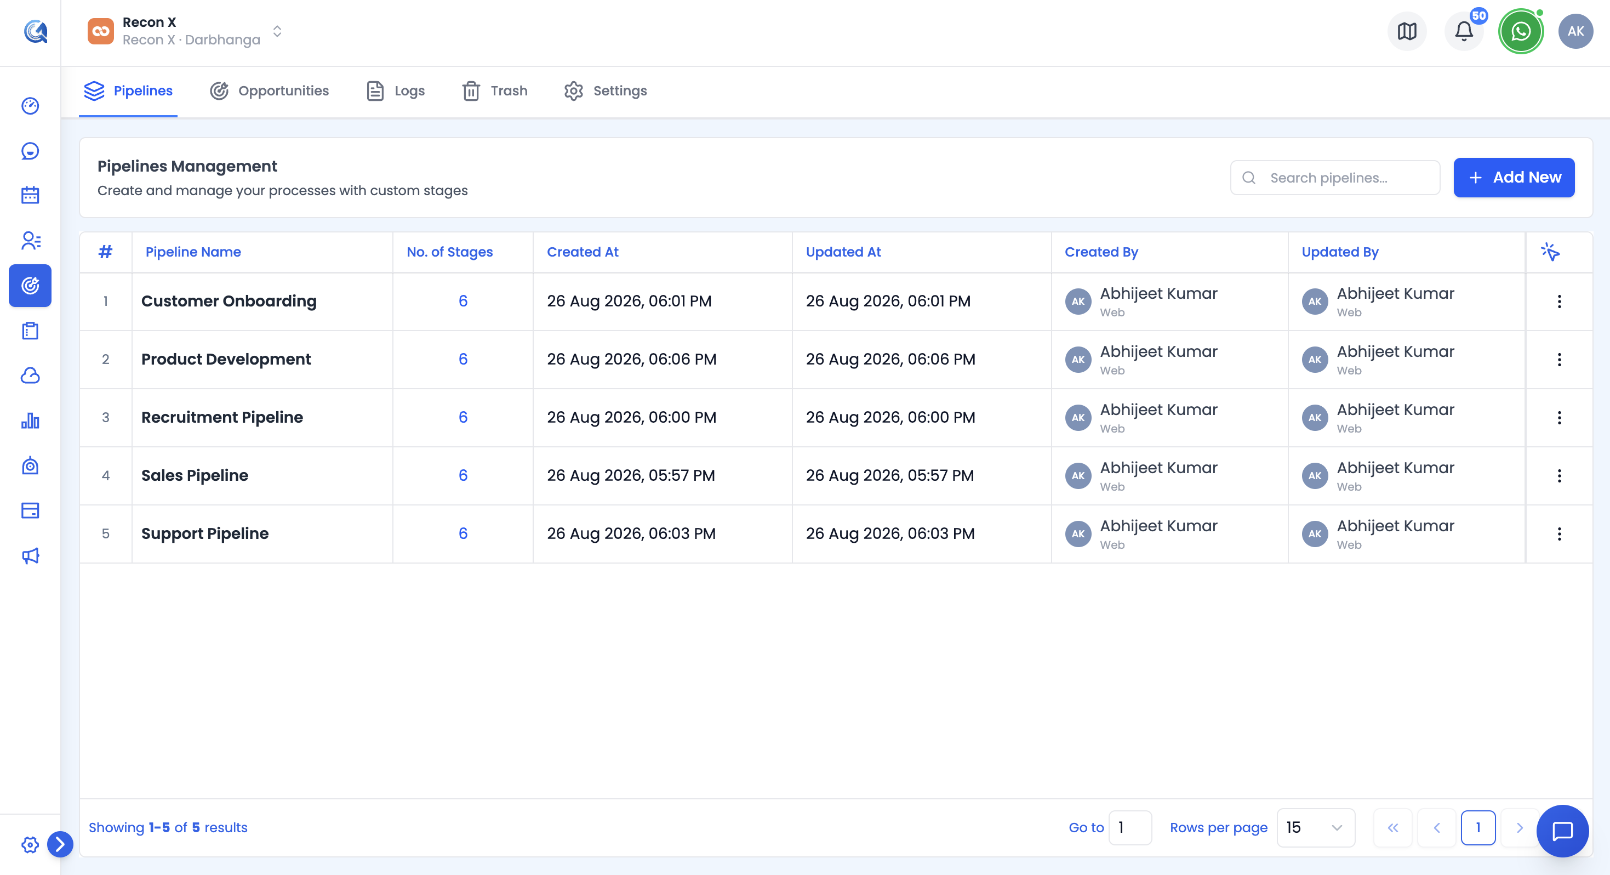The height and width of the screenshot is (875, 1610).
Task: Open the chat bubble icon in sidebar
Action: 30,151
